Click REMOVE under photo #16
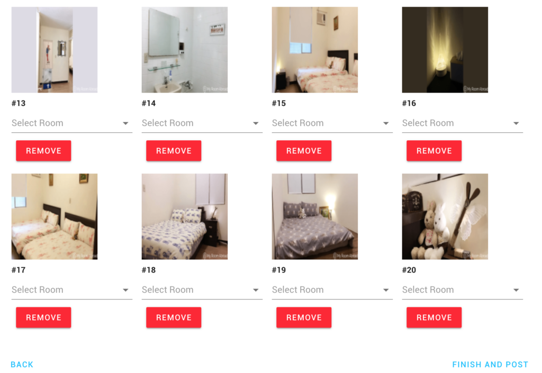This screenshot has height=373, width=542. point(434,151)
